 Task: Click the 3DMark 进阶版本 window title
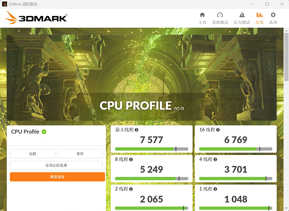(x=23, y=4)
